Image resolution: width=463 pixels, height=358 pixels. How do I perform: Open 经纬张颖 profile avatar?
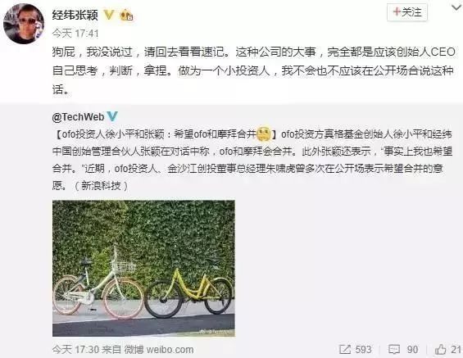point(24,24)
